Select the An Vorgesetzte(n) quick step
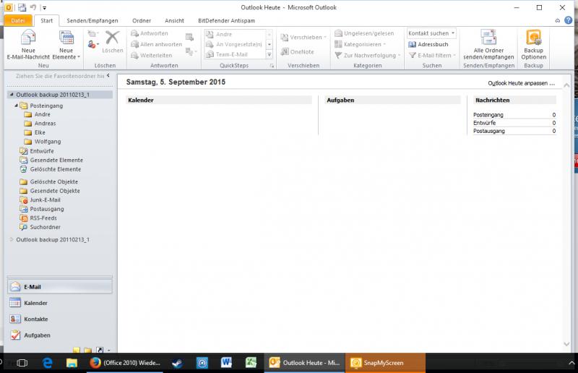The height and width of the screenshot is (373, 578). (234, 44)
